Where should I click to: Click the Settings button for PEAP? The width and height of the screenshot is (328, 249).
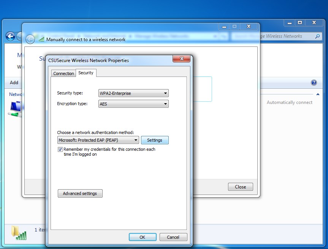(155, 140)
